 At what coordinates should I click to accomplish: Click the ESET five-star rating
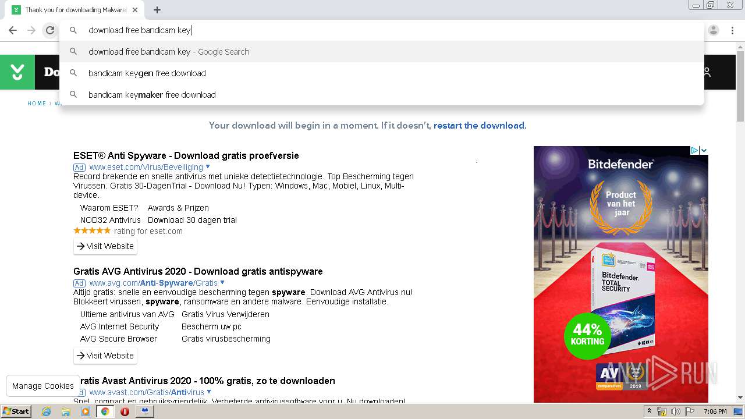pos(92,231)
